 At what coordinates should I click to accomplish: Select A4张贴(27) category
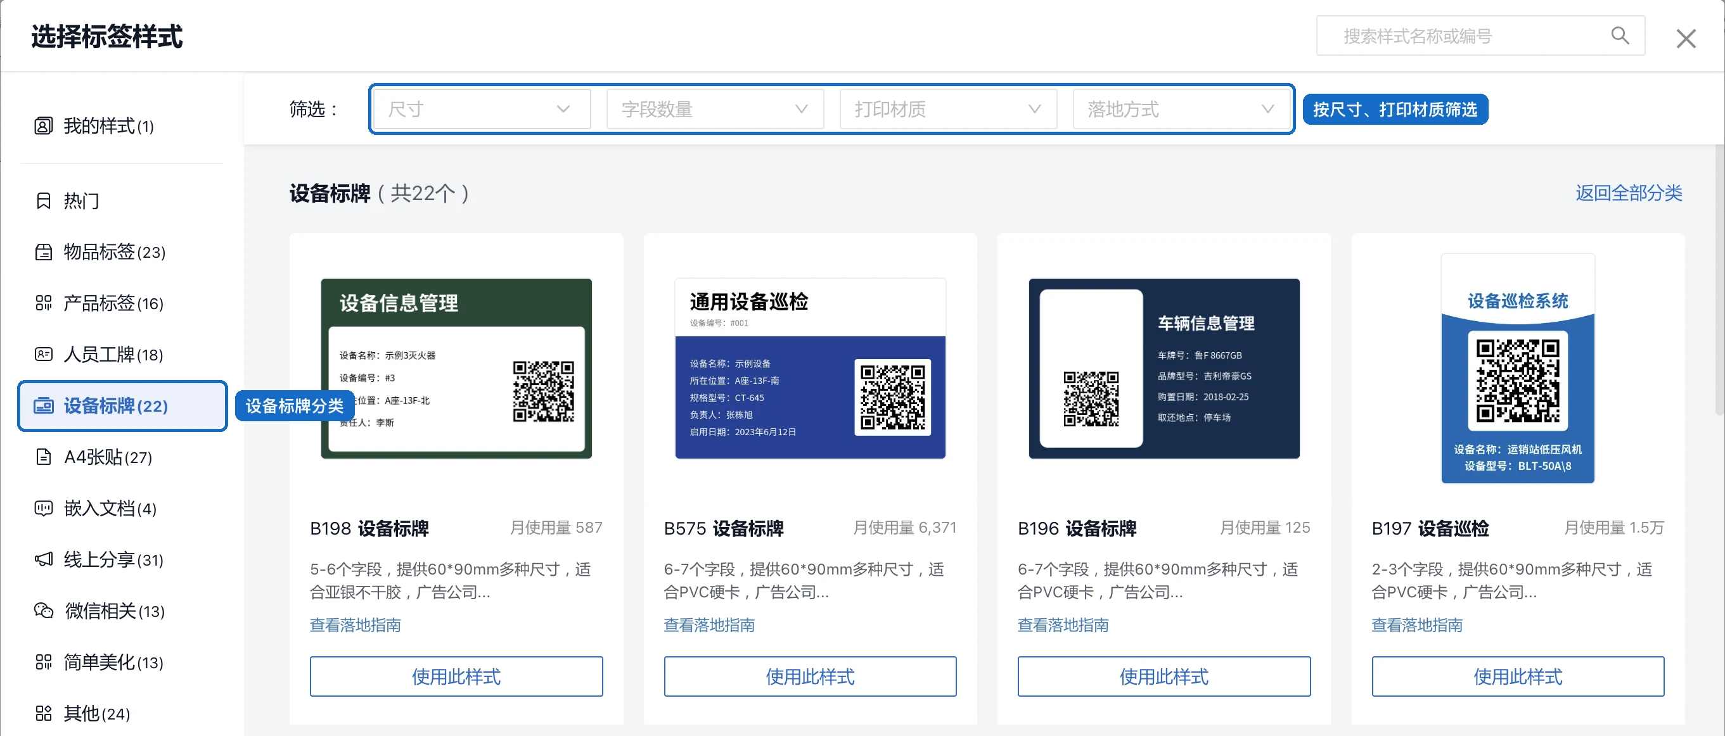click(122, 457)
